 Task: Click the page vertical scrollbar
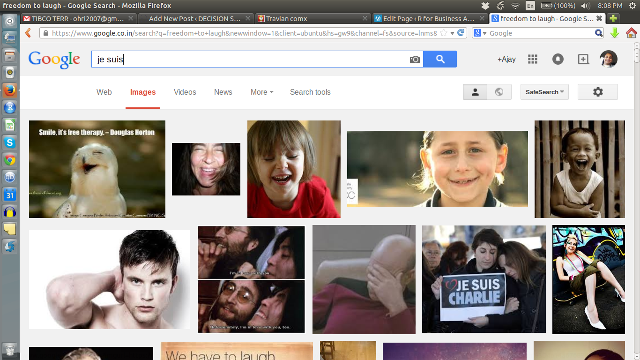pyautogui.click(x=636, y=187)
